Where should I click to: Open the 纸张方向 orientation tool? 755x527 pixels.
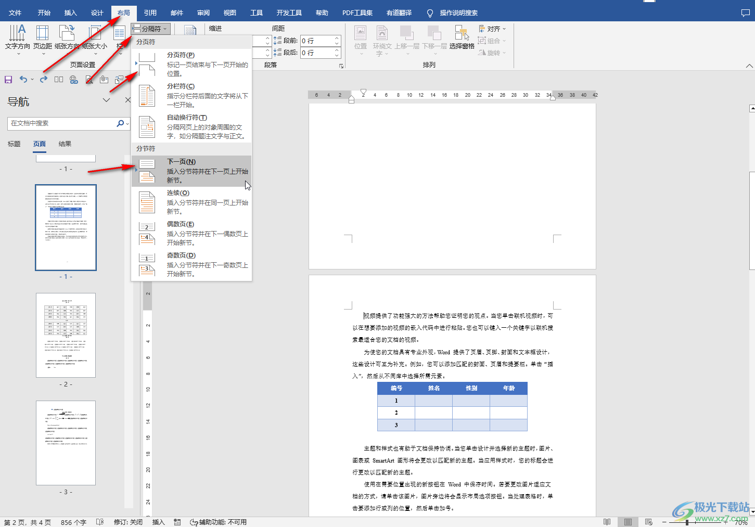point(67,40)
